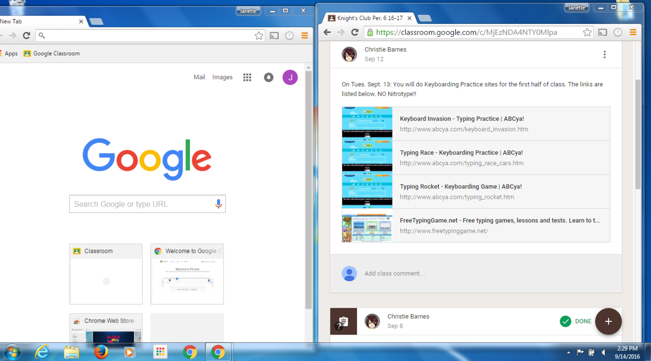Click the Google apps grid icon
This screenshot has height=361, width=651.
point(247,77)
